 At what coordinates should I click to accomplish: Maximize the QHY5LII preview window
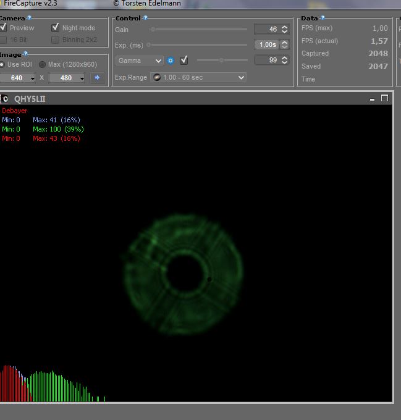click(384, 98)
